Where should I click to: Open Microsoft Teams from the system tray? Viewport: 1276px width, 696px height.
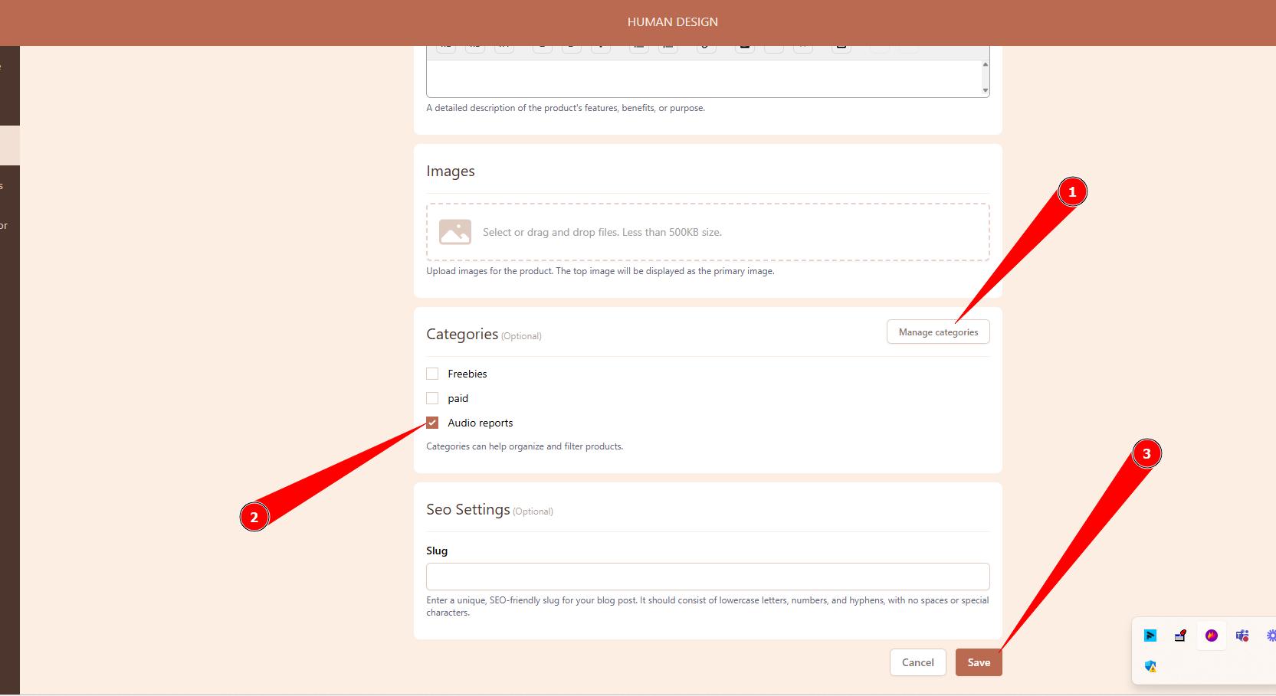pos(1242,636)
